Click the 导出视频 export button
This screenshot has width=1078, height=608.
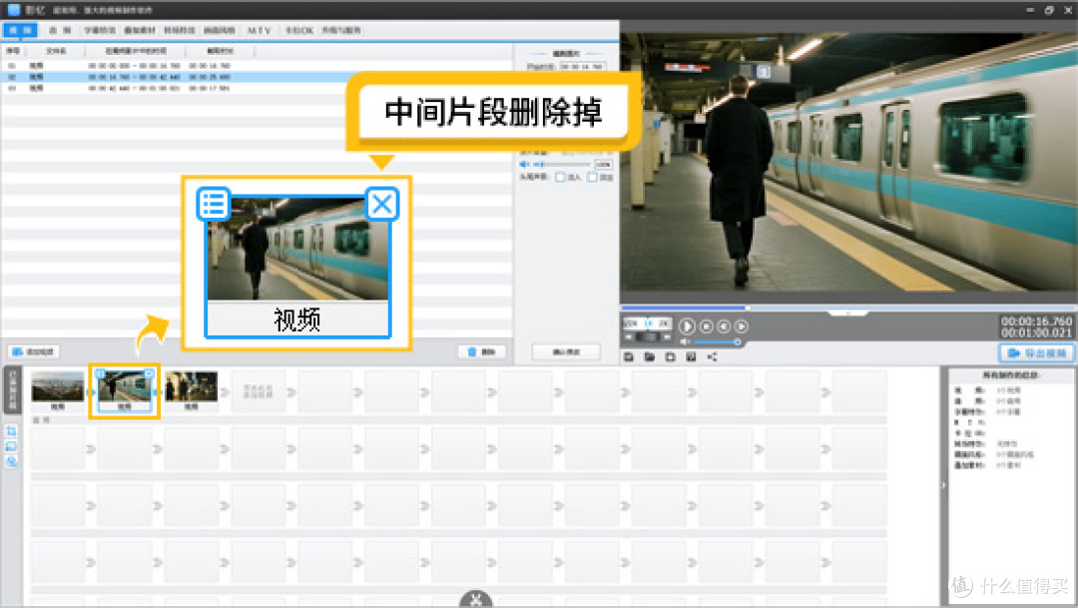(x=1037, y=352)
